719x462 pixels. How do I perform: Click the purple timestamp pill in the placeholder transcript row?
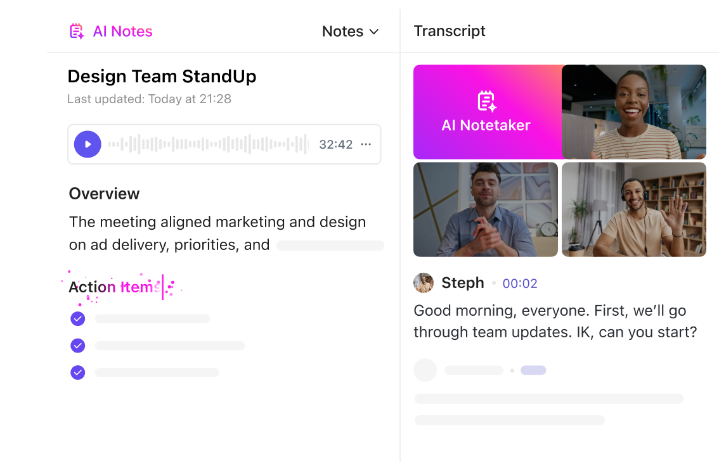click(x=533, y=370)
